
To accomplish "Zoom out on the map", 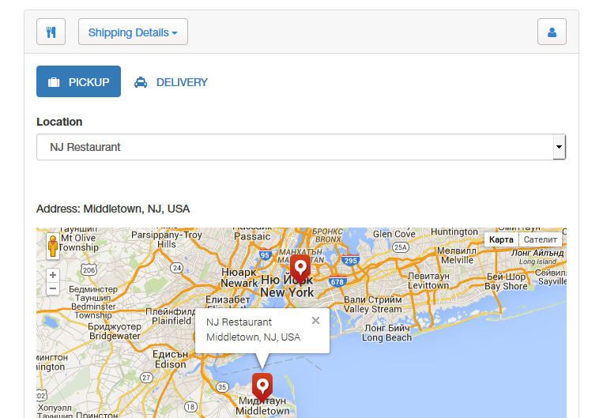I will (53, 288).
